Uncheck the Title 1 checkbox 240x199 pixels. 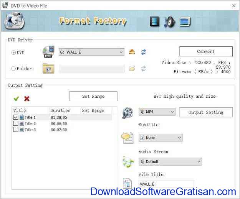[16, 117]
